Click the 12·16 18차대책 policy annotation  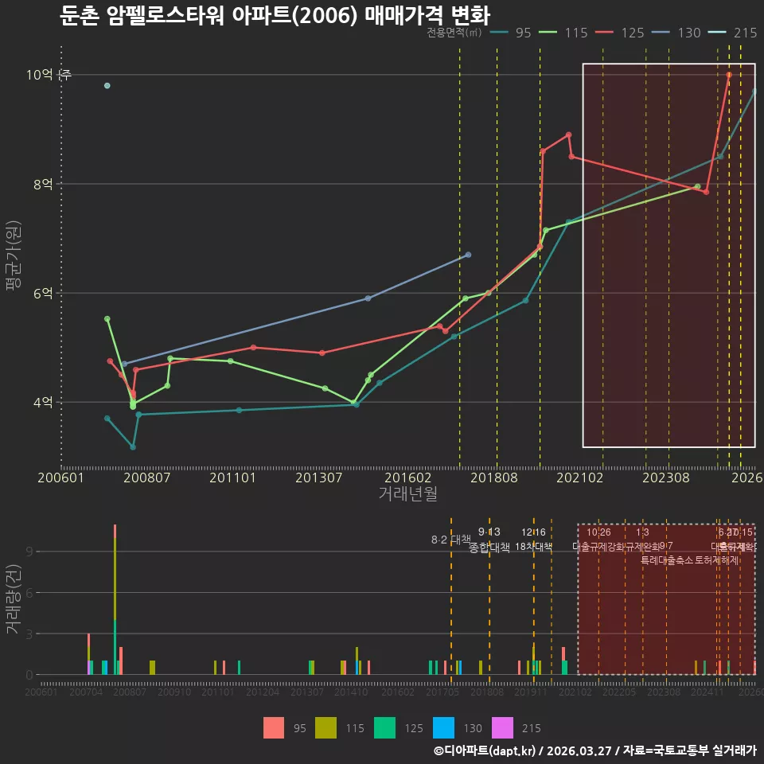(x=533, y=540)
